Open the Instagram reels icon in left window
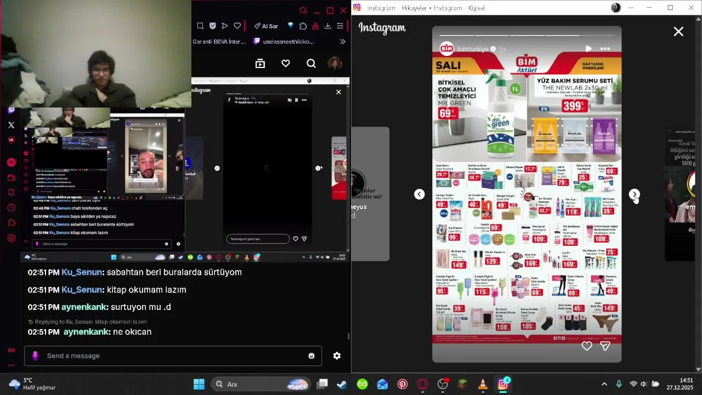Image resolution: width=702 pixels, height=395 pixels. tap(260, 64)
